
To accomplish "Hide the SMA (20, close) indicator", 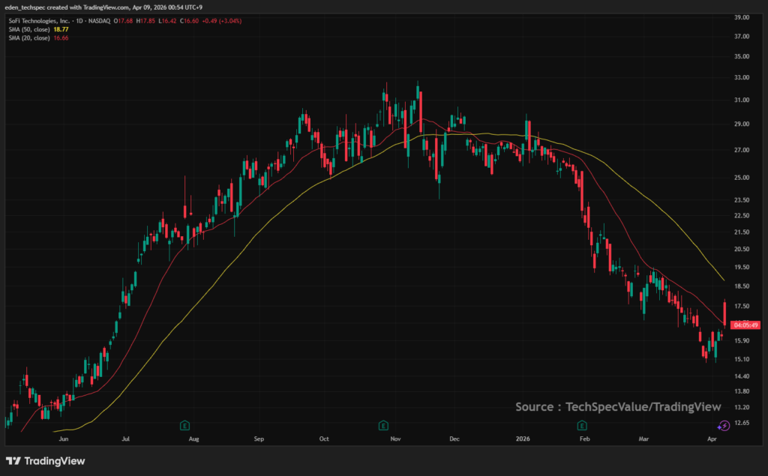I will 28,37.
